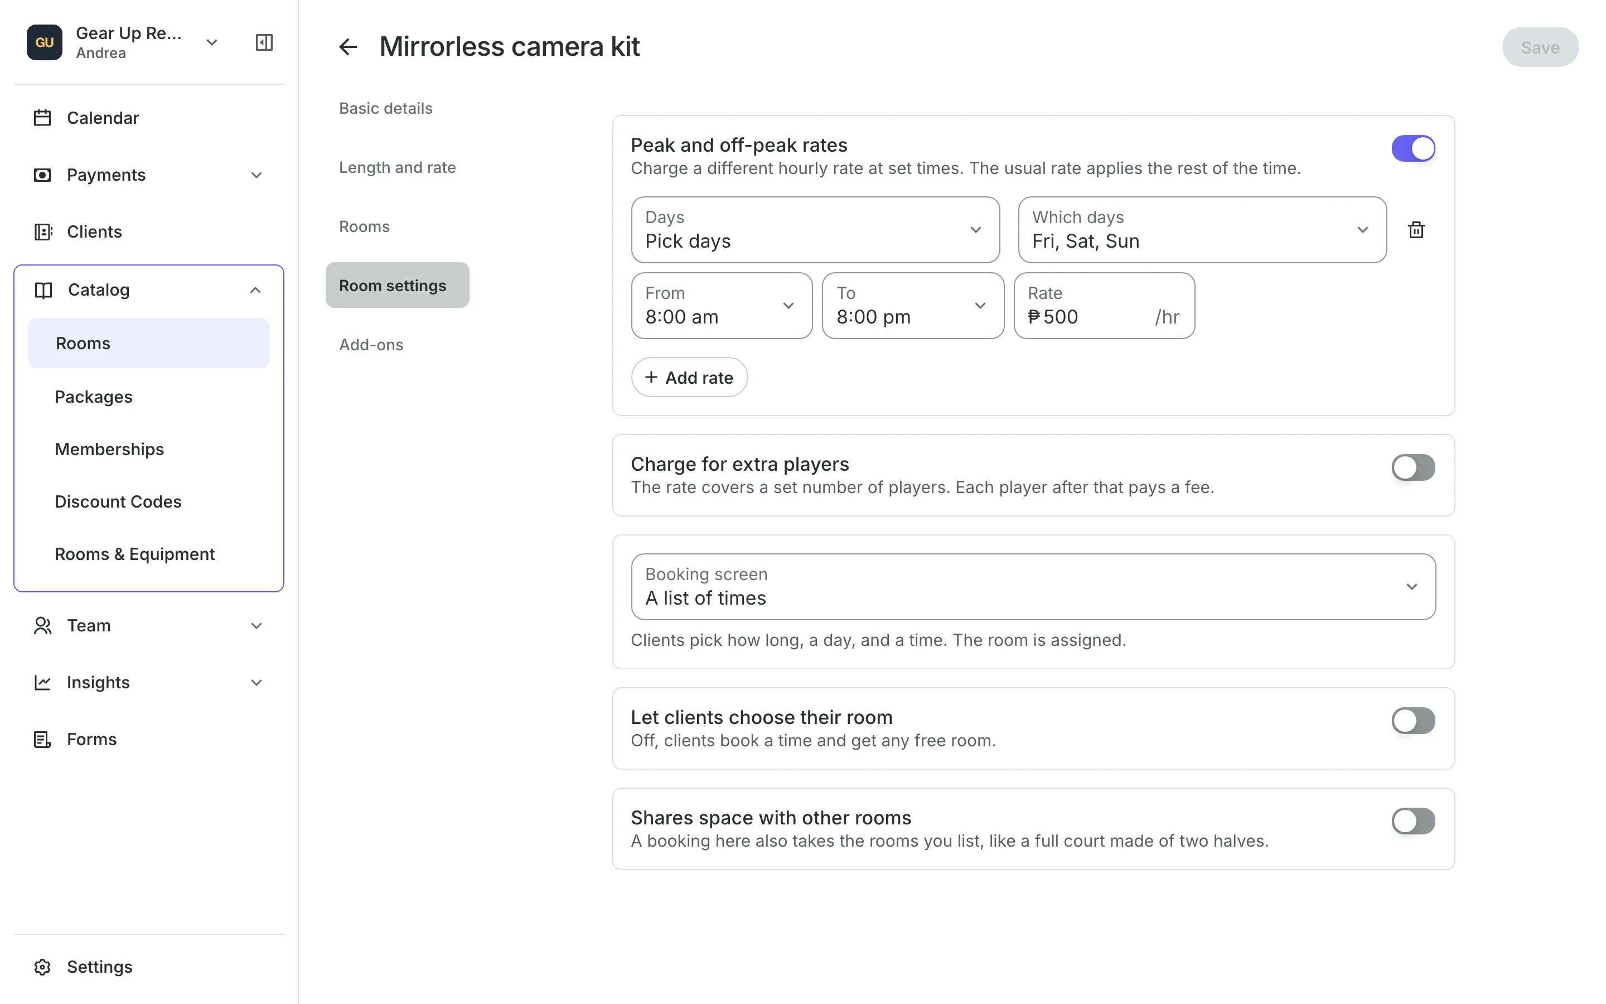Switch to Add-ons tab
1606x1004 pixels.
[x=371, y=345]
